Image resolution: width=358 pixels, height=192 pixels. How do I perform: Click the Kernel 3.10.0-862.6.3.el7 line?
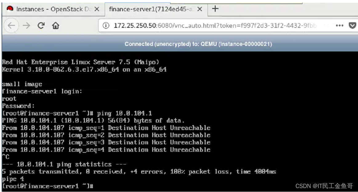tap(84, 69)
